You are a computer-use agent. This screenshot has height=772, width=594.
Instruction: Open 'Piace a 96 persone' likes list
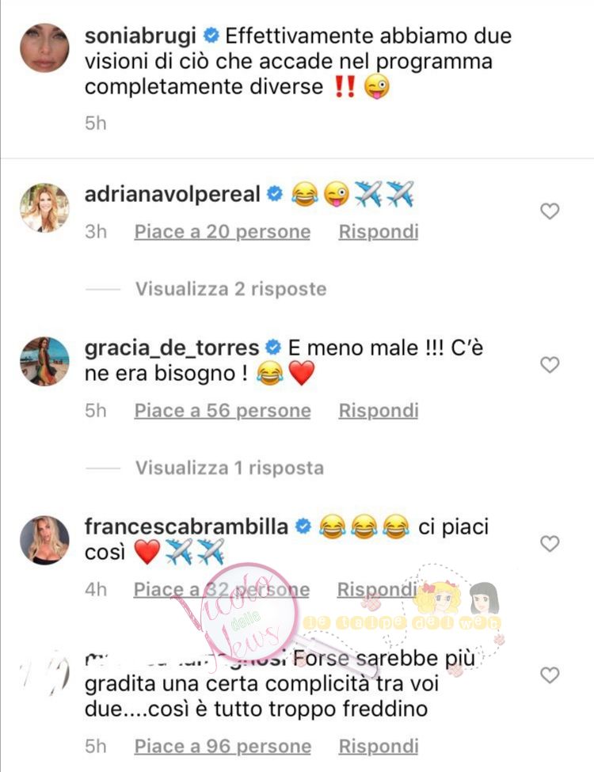pos(223,747)
